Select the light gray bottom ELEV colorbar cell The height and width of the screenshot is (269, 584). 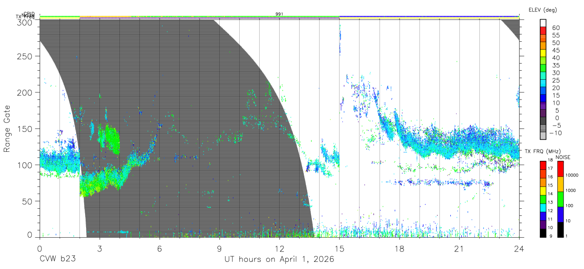(543, 136)
